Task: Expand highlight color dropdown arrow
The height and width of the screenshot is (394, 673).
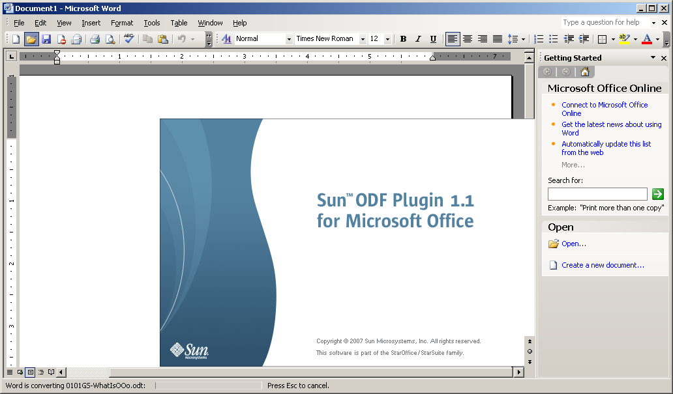Action: point(635,39)
